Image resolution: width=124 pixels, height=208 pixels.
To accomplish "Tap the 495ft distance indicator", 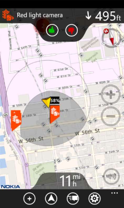I will 103,16.
